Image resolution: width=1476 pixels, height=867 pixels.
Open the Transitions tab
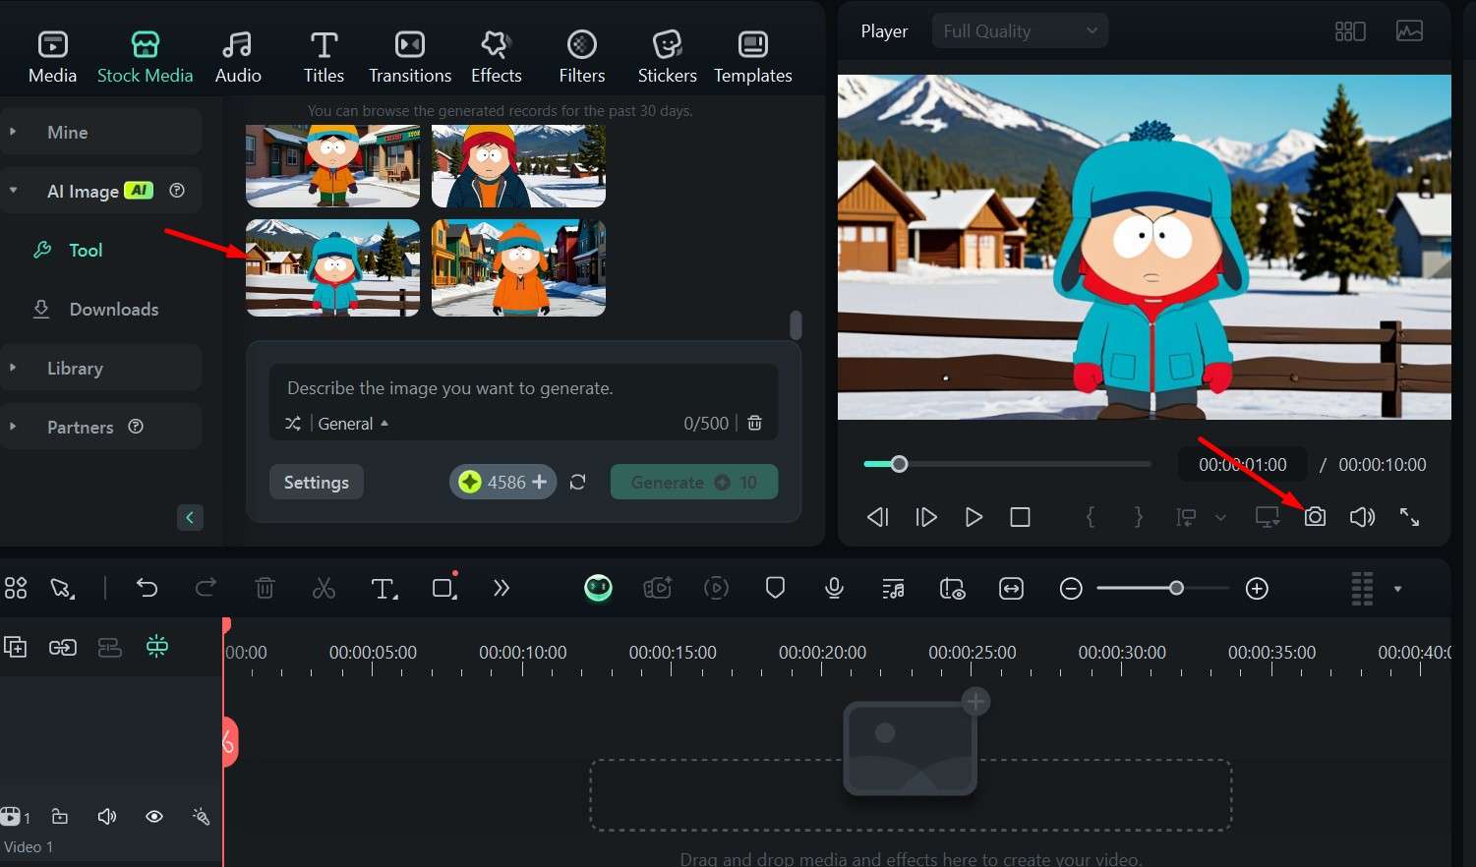pyautogui.click(x=410, y=57)
